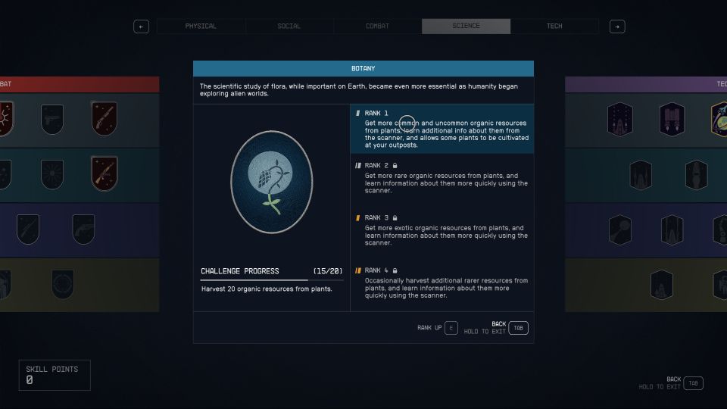Select the comet-shaped badge in purple Tech row
This screenshot has width=727, height=409.
(x=620, y=230)
